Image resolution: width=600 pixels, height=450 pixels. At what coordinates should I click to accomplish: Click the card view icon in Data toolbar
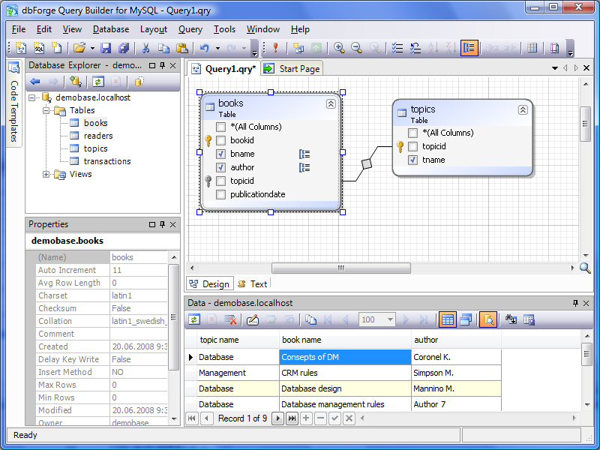466,319
